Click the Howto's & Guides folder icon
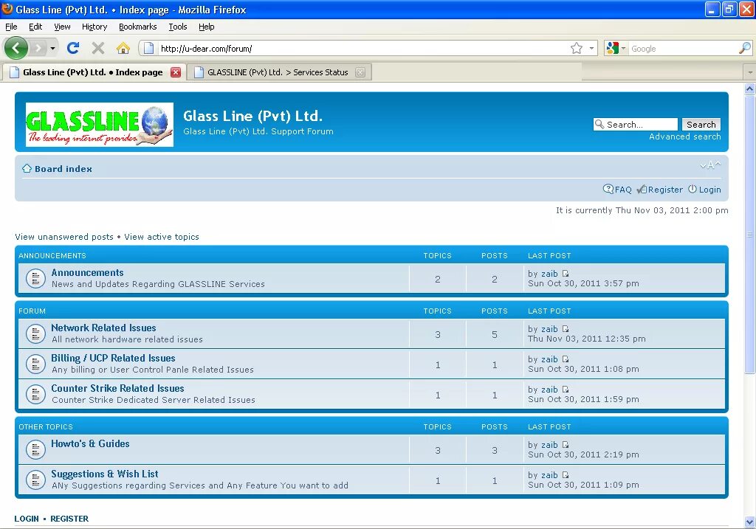 35,450
